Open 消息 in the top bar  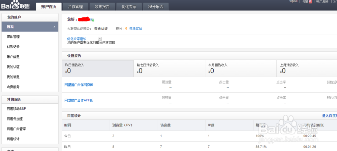305,1
